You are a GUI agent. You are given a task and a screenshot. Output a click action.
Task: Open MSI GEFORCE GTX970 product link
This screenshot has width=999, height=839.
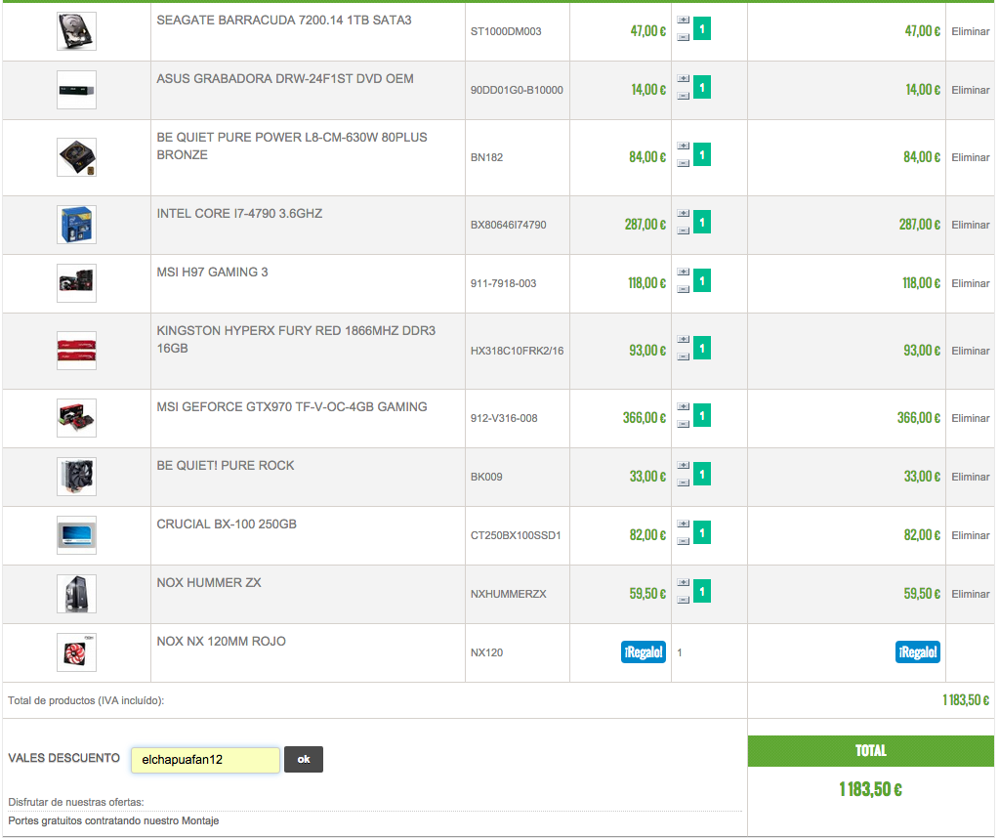click(x=292, y=407)
